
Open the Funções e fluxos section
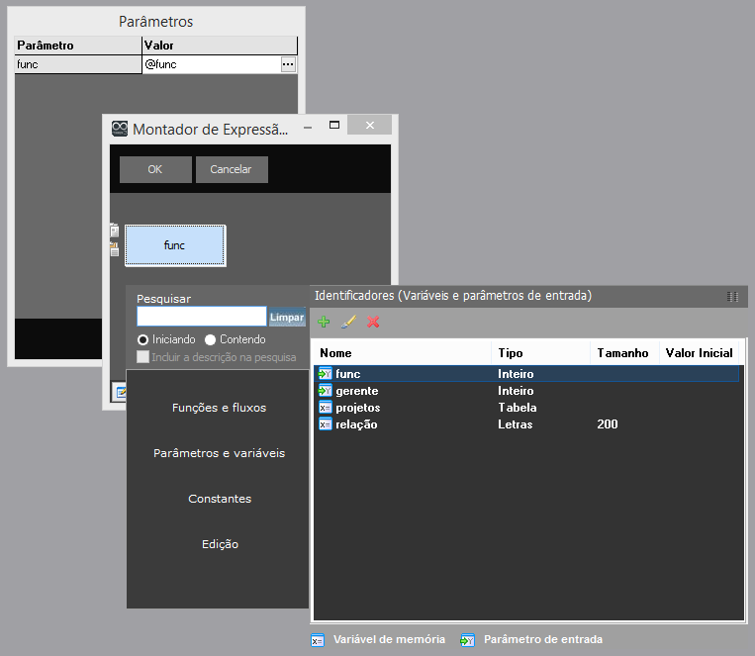pos(219,408)
